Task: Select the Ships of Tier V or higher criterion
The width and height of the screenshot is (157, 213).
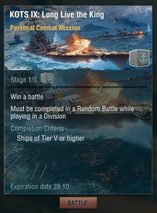Action: (x=51, y=138)
